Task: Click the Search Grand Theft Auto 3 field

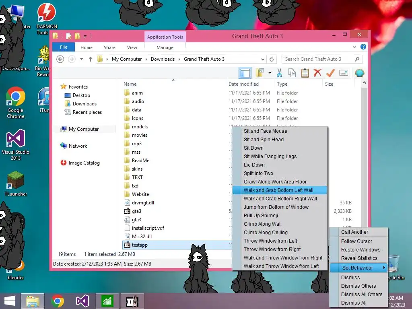Action: coord(322,59)
